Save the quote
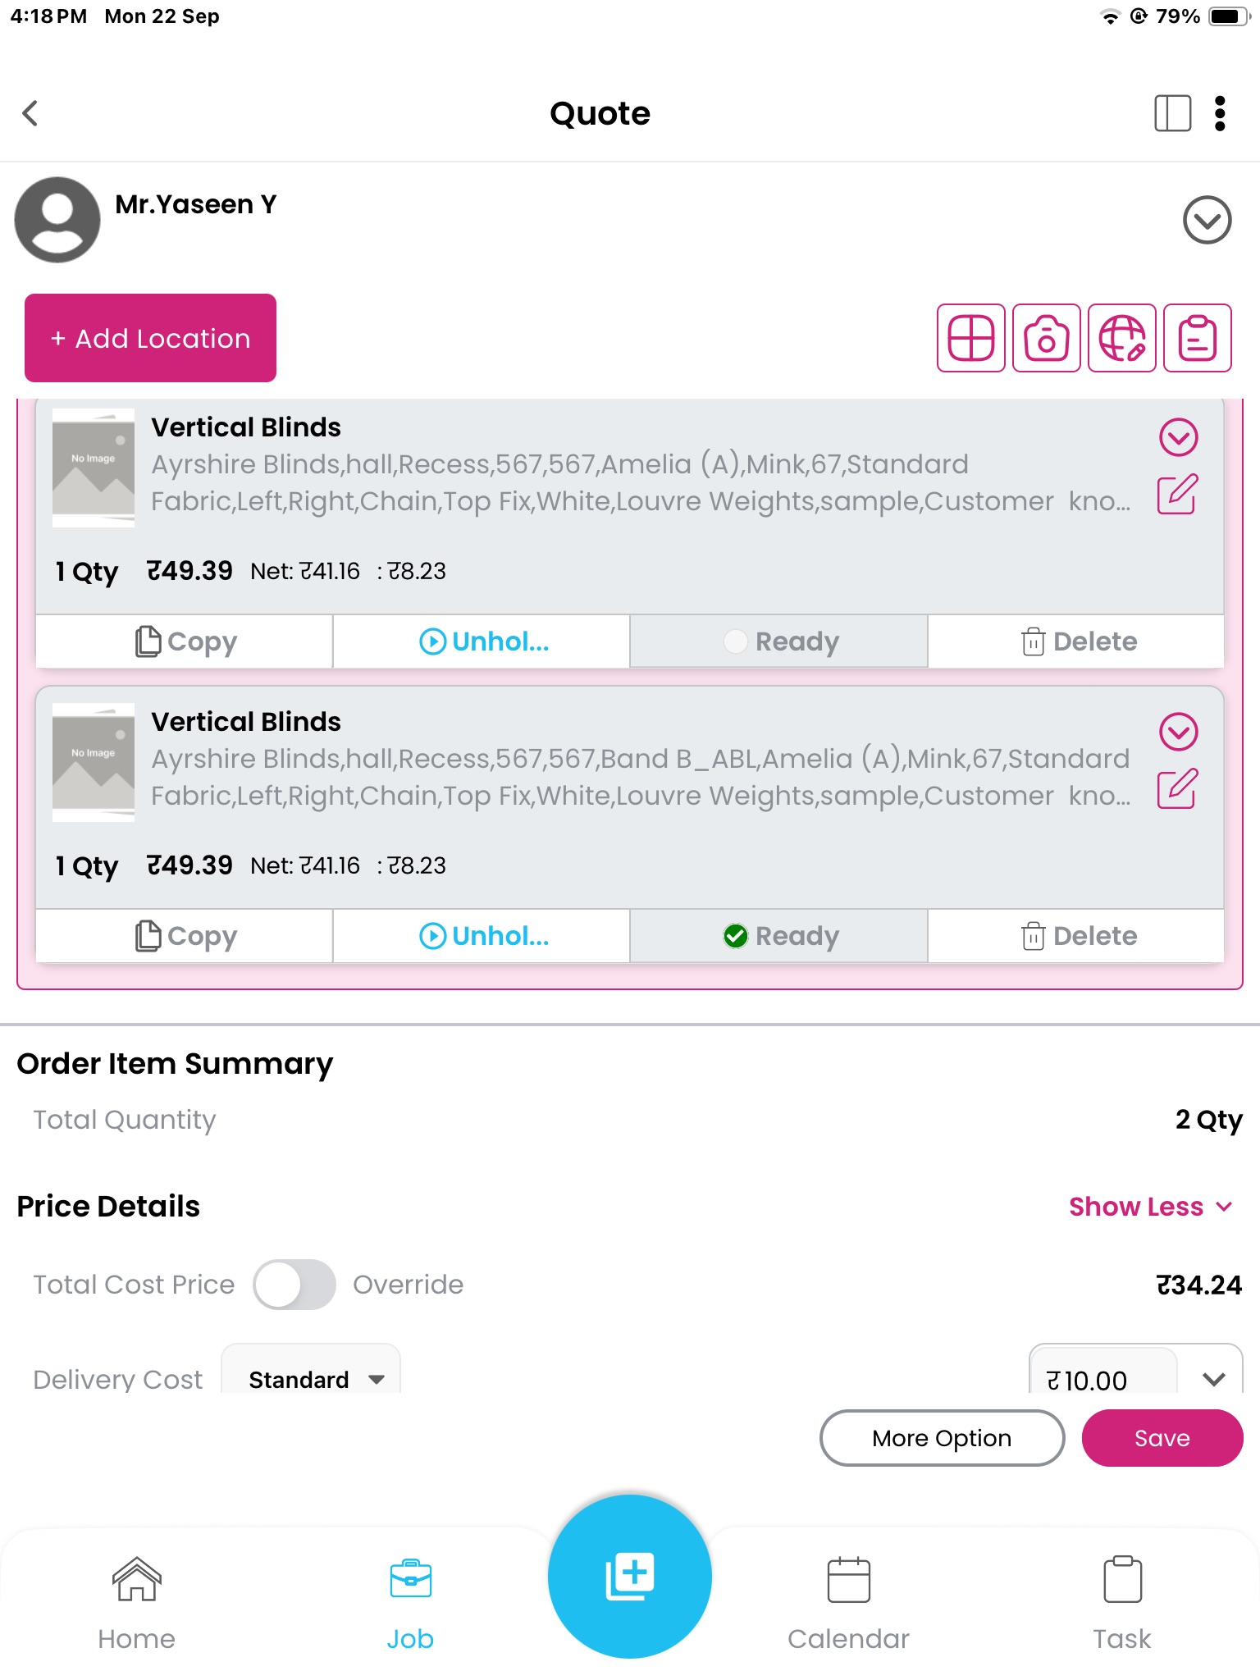Screen dimensions: 1260x1680 (x=1162, y=1438)
